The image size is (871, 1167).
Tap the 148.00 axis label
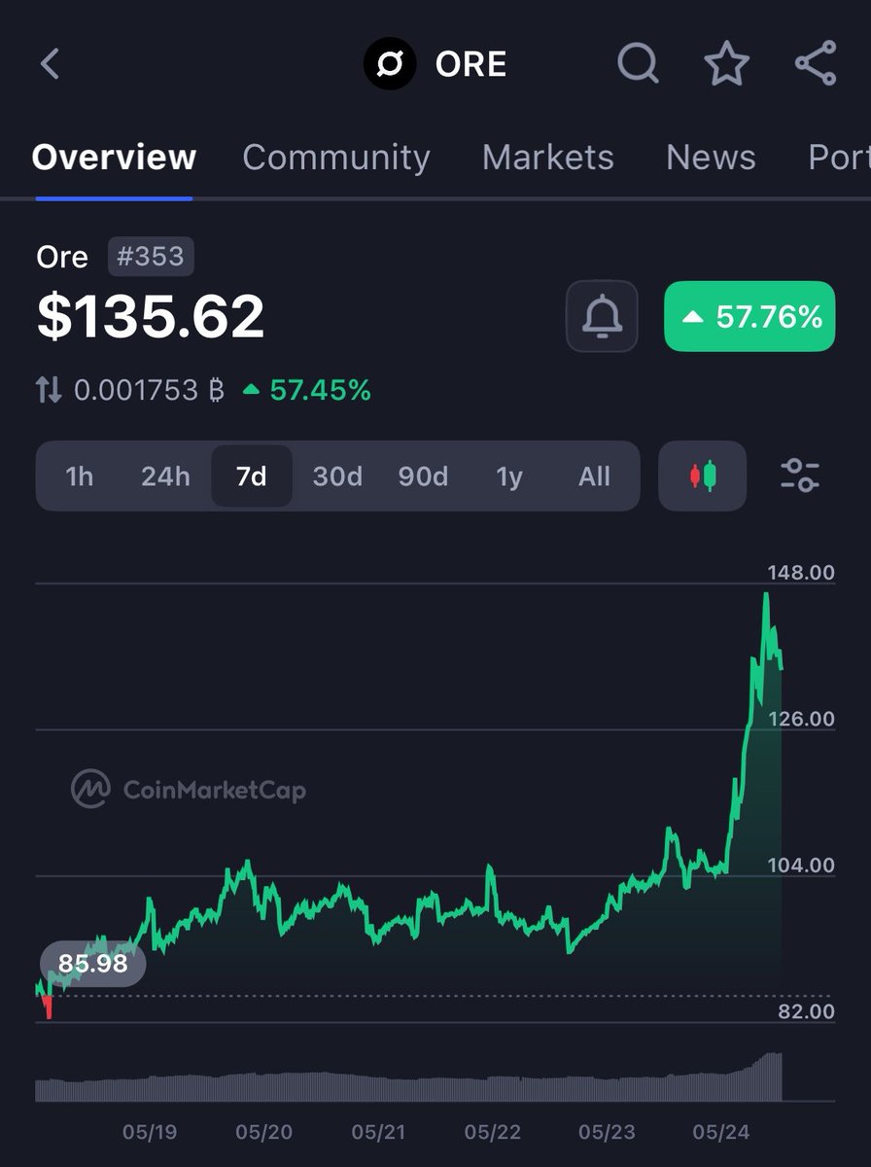click(801, 573)
